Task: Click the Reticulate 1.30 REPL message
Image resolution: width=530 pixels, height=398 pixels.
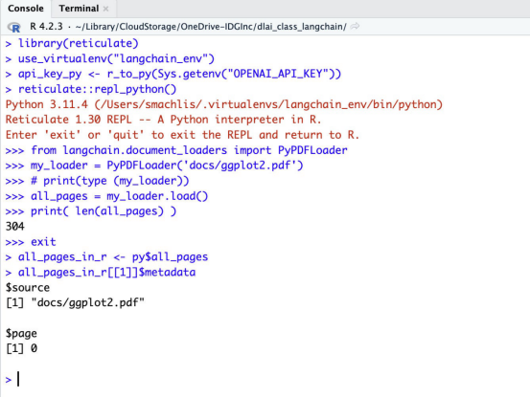Action: coord(163,120)
